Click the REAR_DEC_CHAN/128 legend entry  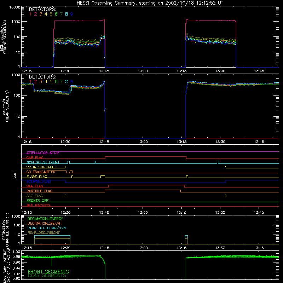click(x=47, y=228)
